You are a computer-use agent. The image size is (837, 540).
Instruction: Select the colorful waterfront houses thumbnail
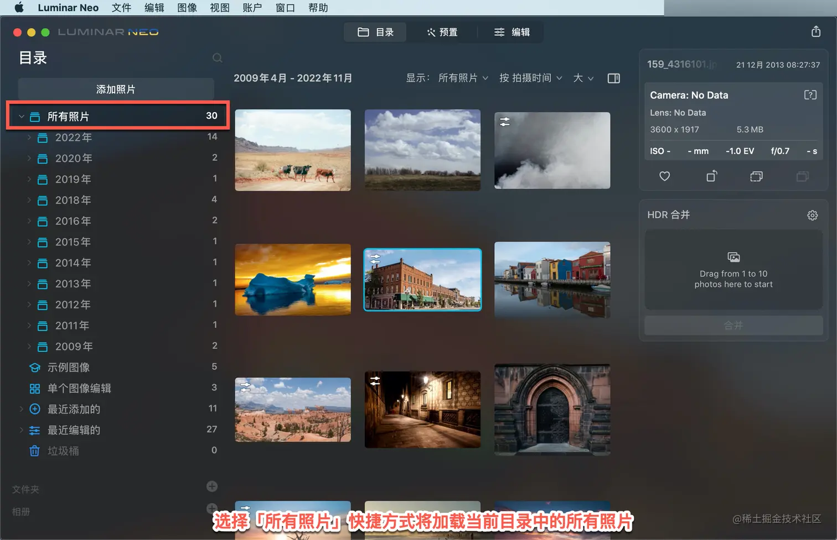pos(552,280)
